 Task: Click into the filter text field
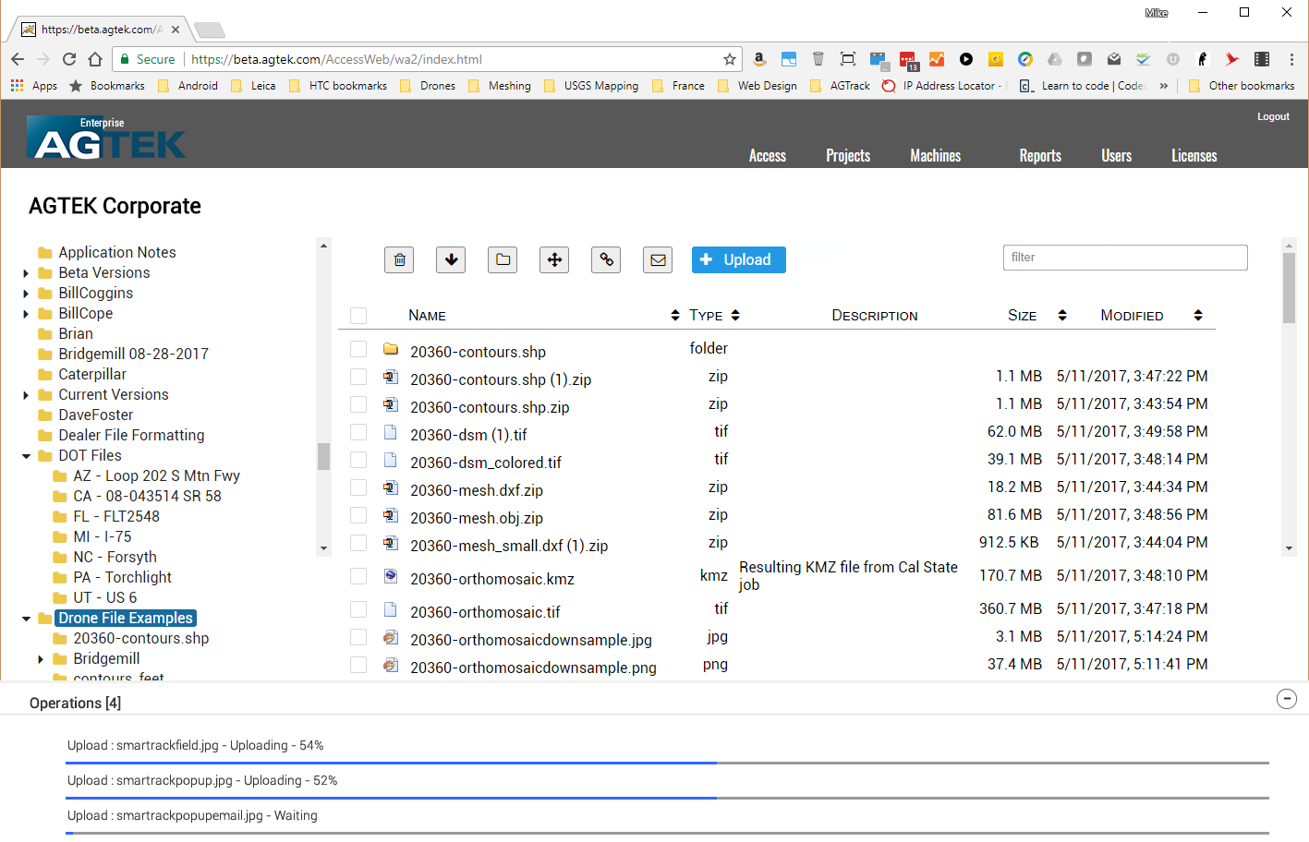tap(1124, 258)
